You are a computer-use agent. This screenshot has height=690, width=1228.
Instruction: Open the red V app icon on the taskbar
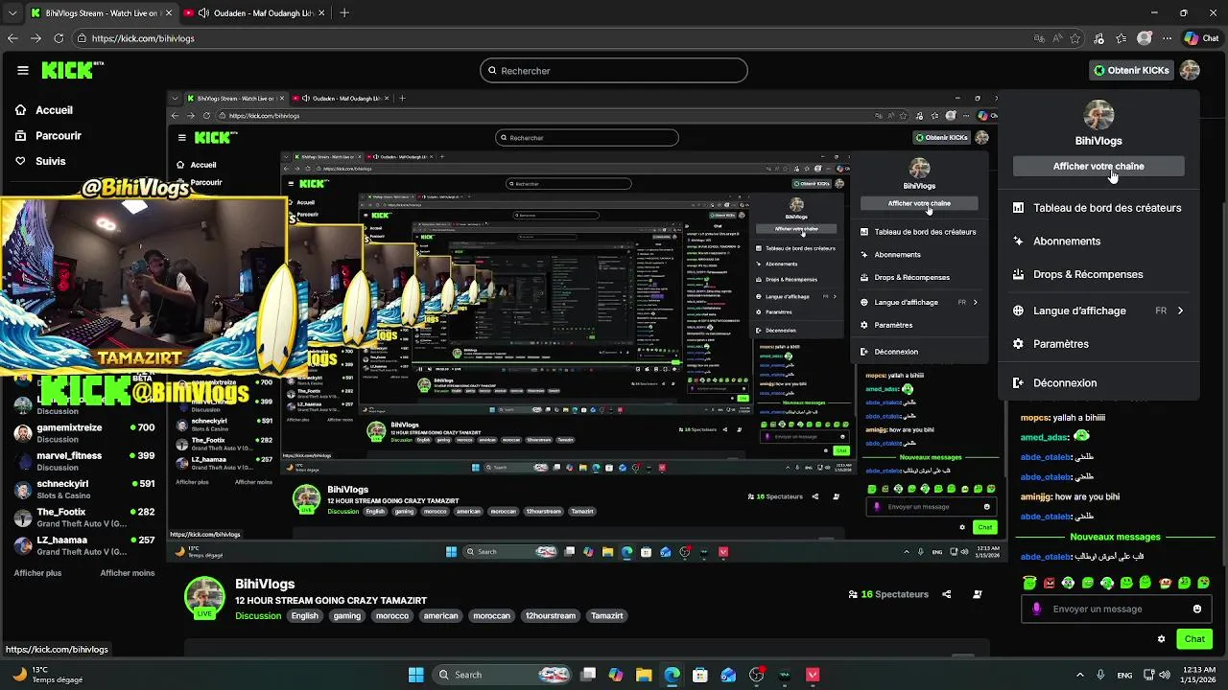(x=813, y=675)
